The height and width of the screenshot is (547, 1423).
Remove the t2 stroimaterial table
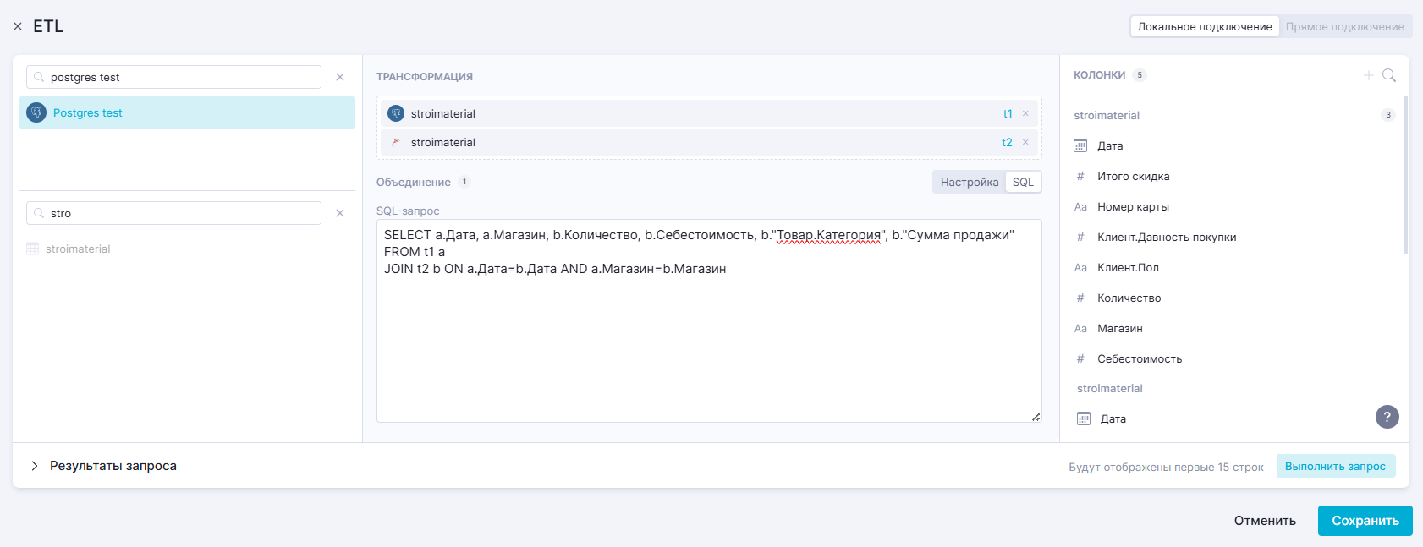[x=1025, y=142]
